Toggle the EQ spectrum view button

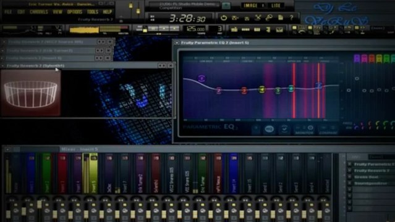click(x=284, y=129)
